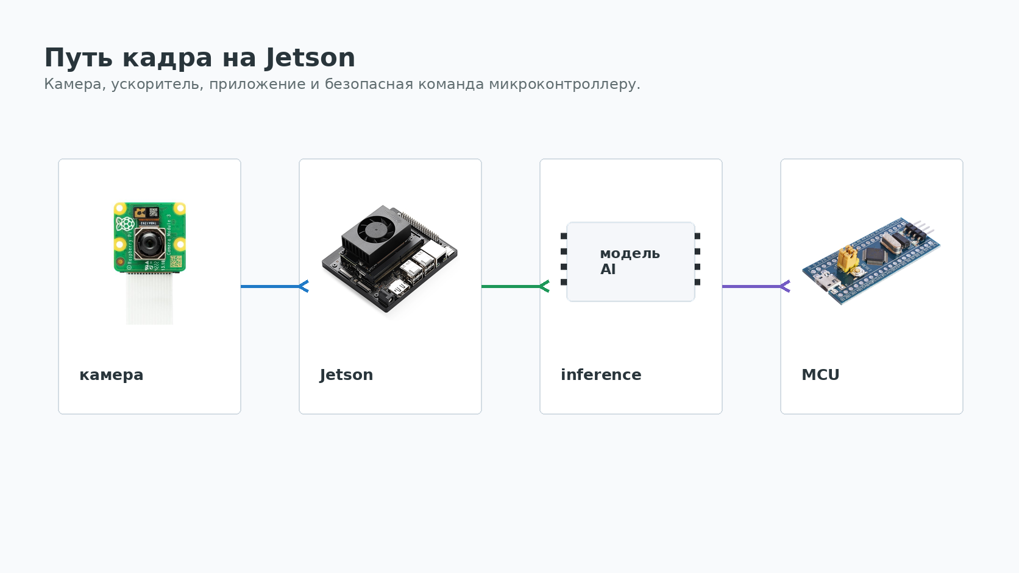This screenshot has width=1019, height=573.
Task: Click the green arrow between Jetson and inference
Action: (516, 286)
